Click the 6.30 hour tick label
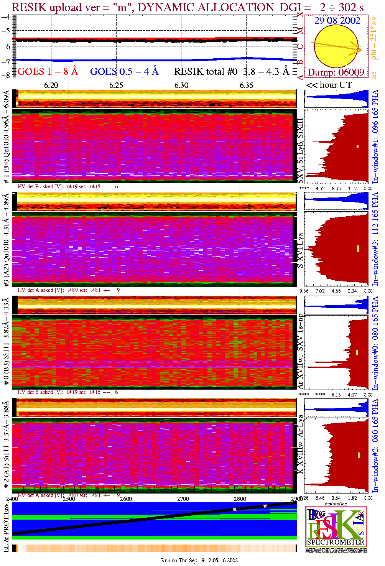The image size is (385, 566). click(181, 85)
